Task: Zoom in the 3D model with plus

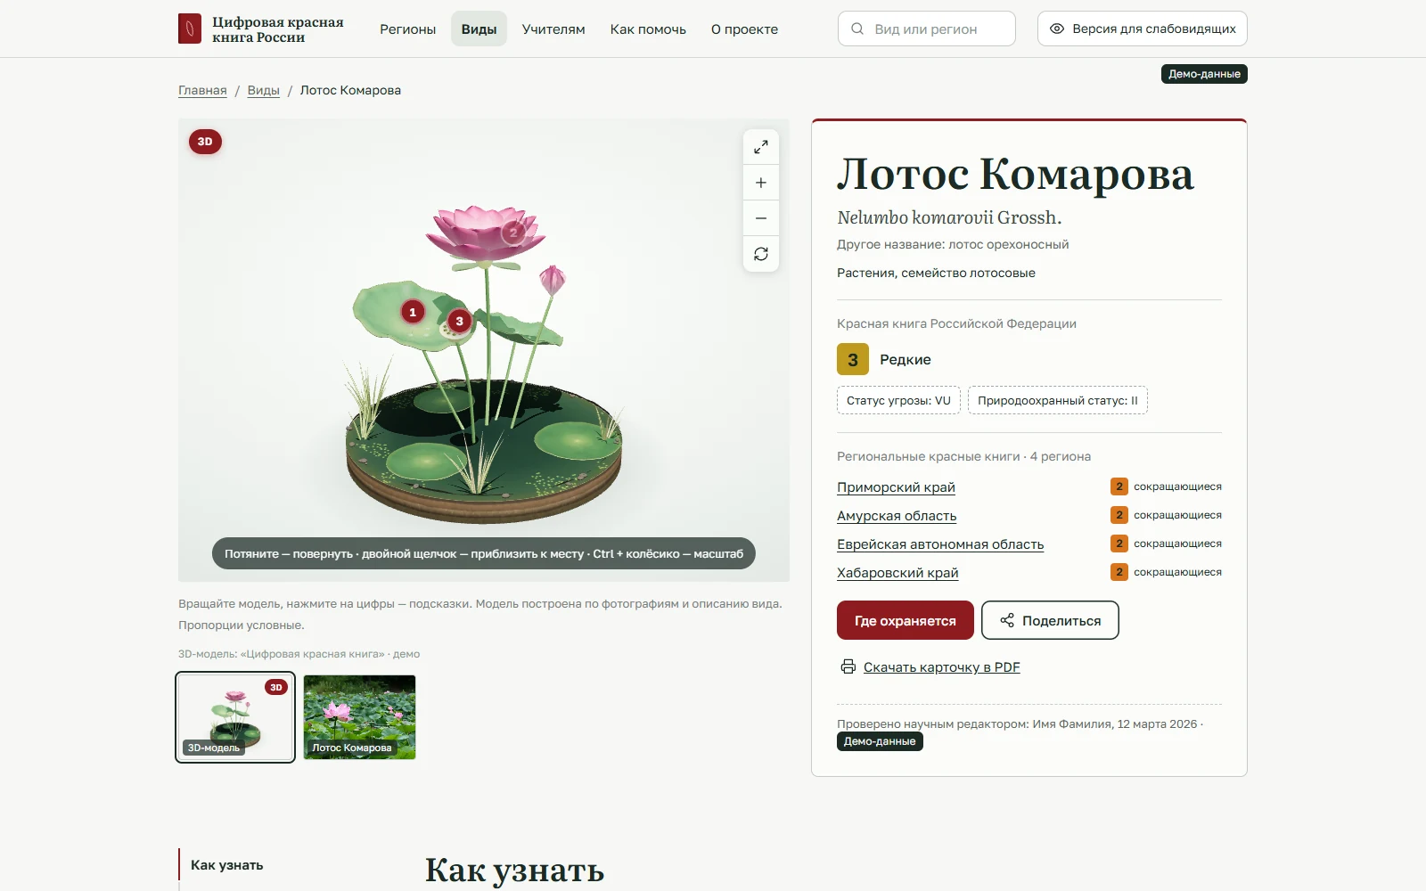Action: click(761, 183)
